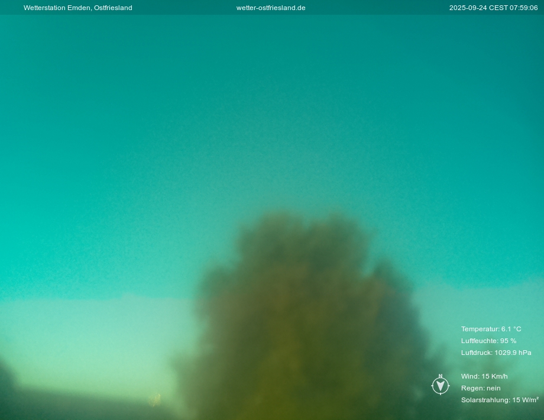Viewport: 544px width, 420px height.
Task: Click the Wind 15 Km/h reading
Action: [484, 376]
